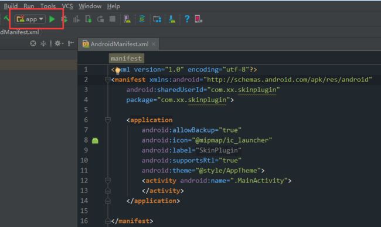Click line number 5 in the gutter
This screenshot has width=381, height=227.
click(x=86, y=110)
